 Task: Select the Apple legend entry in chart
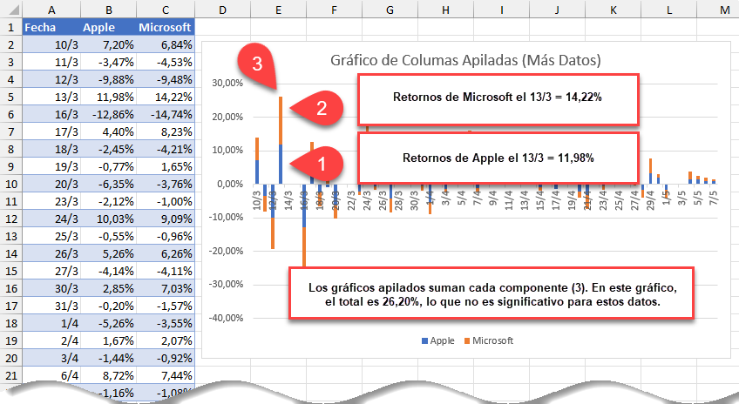pyautogui.click(x=437, y=340)
